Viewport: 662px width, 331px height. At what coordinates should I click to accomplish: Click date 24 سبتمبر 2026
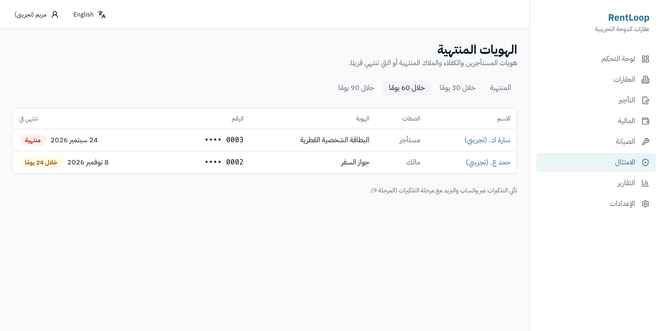tap(74, 140)
